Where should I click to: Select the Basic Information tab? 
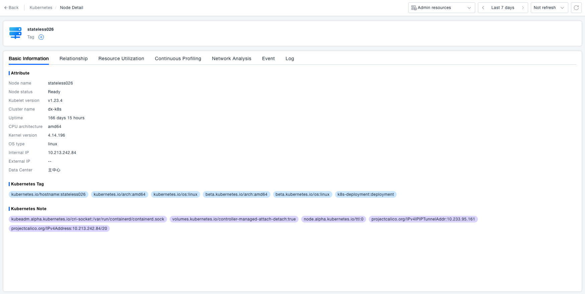pyautogui.click(x=29, y=58)
